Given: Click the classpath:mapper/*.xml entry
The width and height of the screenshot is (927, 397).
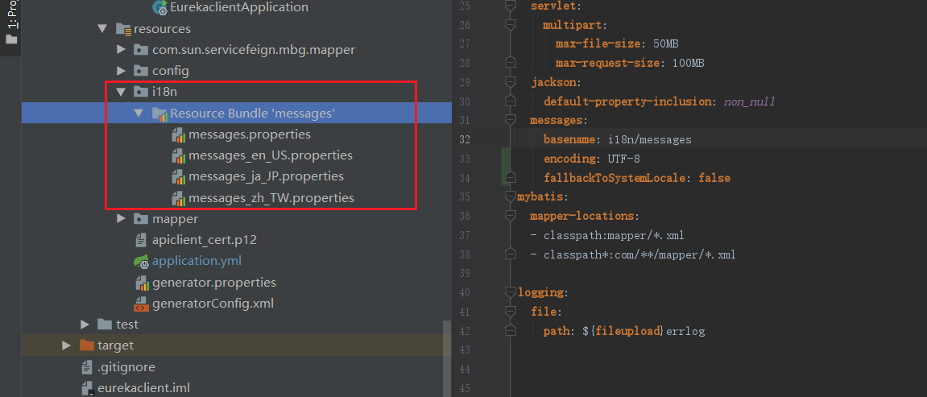Looking at the screenshot, I should point(613,235).
